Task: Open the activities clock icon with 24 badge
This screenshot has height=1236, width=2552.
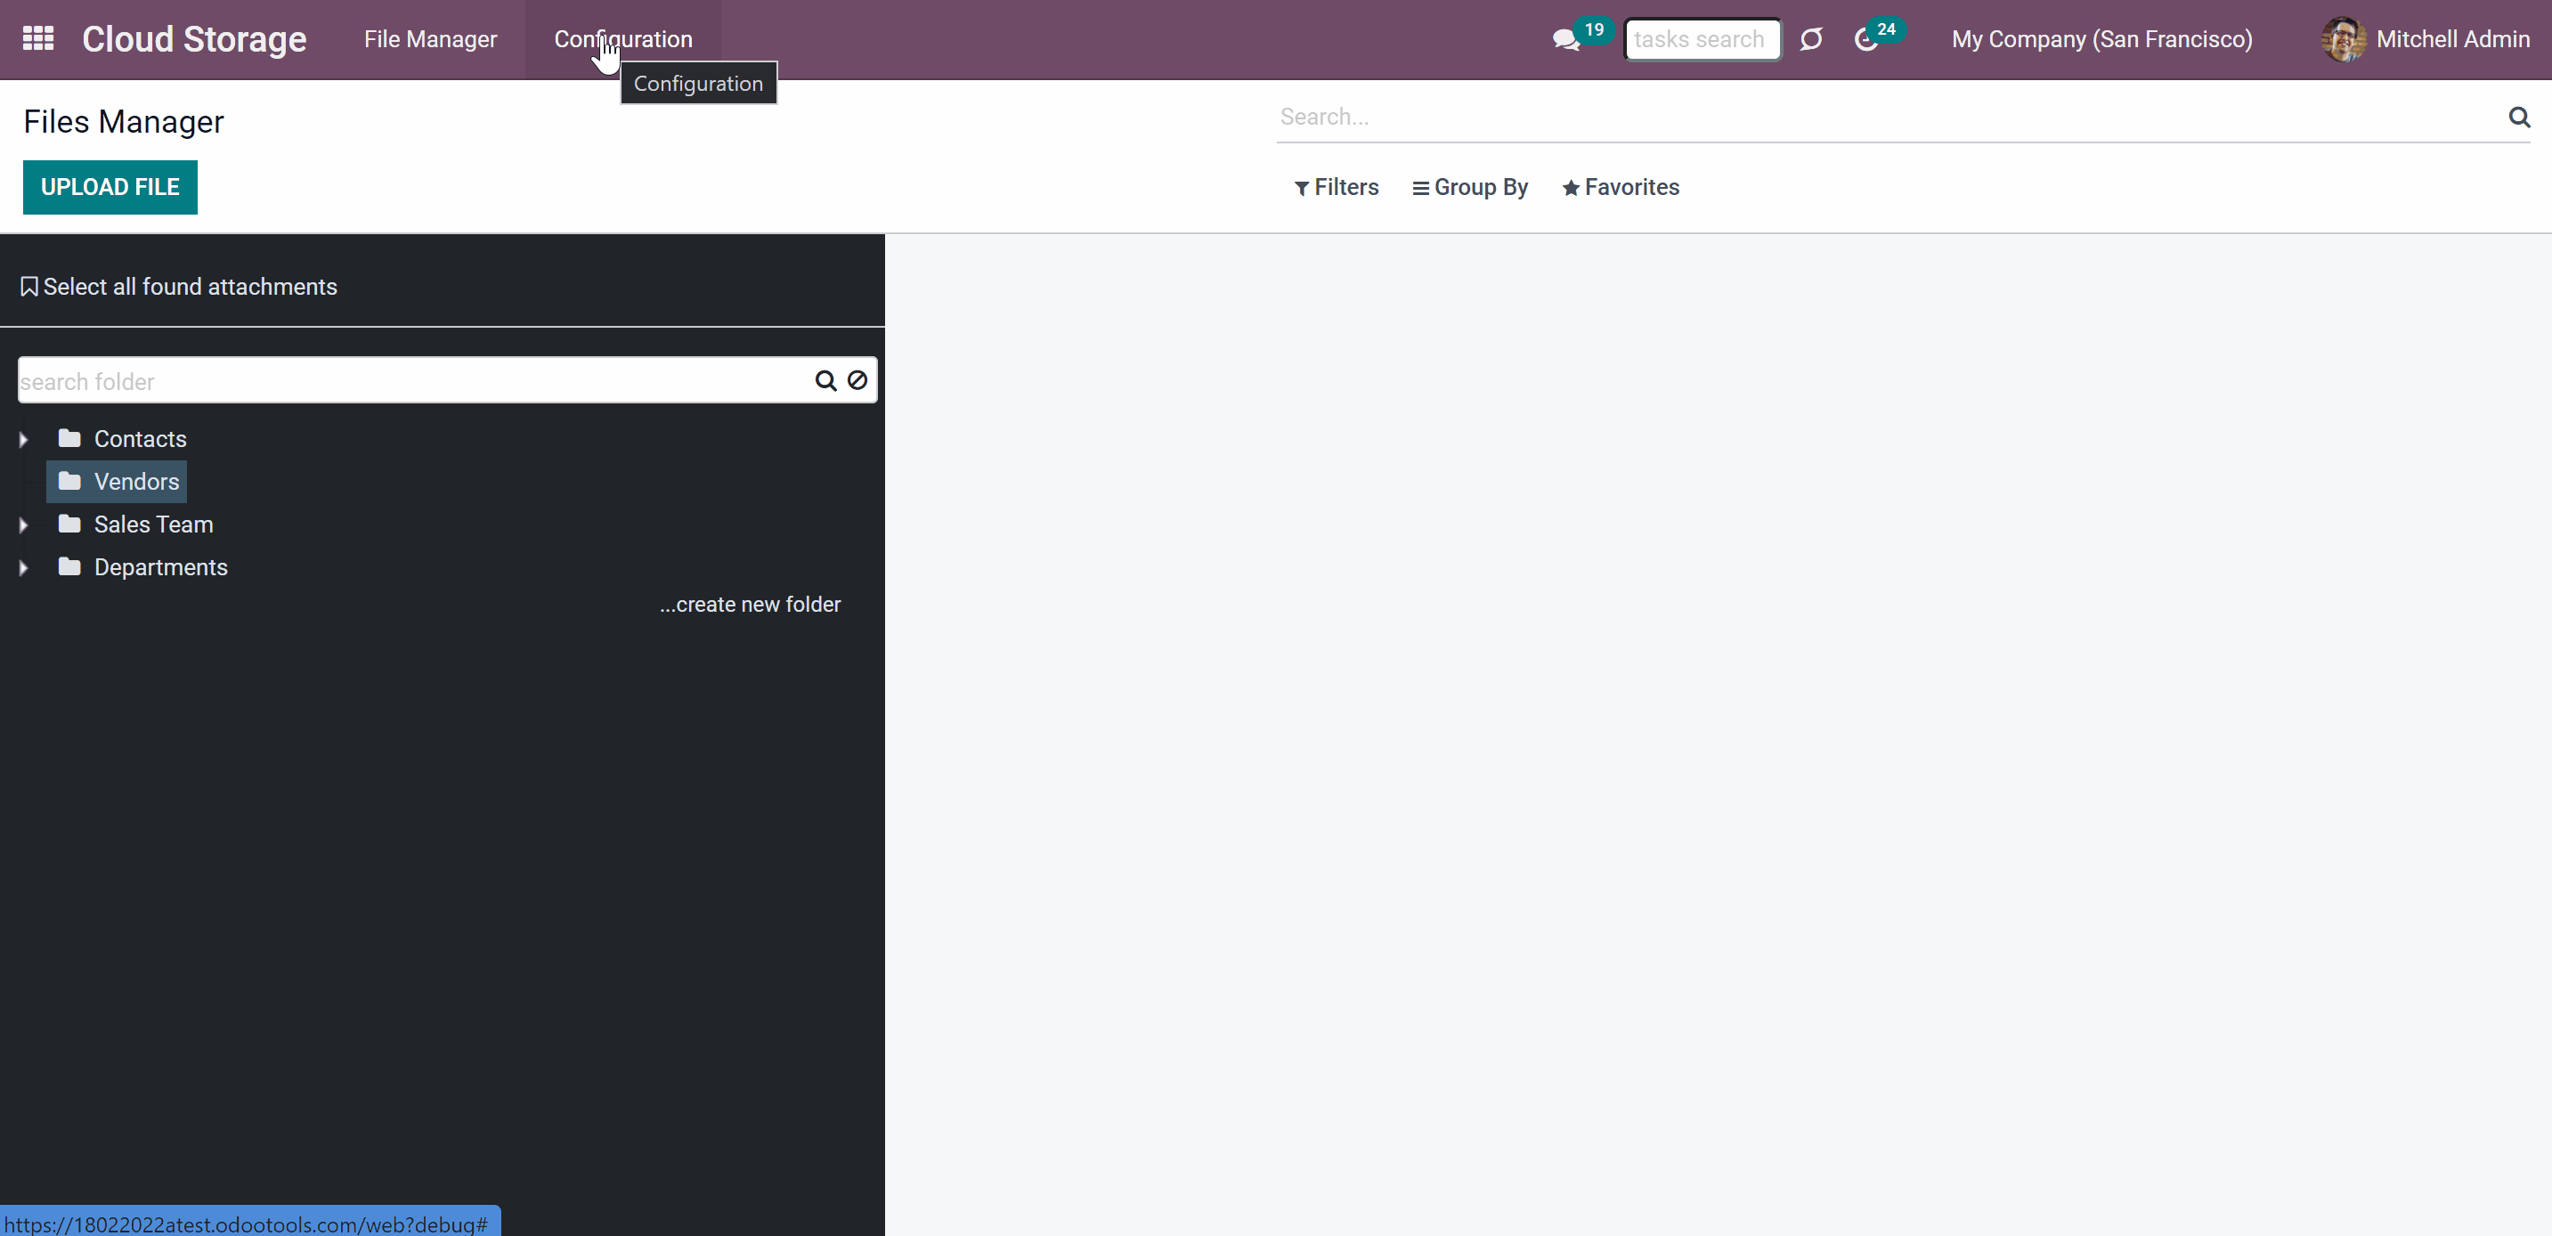Action: [x=1866, y=39]
